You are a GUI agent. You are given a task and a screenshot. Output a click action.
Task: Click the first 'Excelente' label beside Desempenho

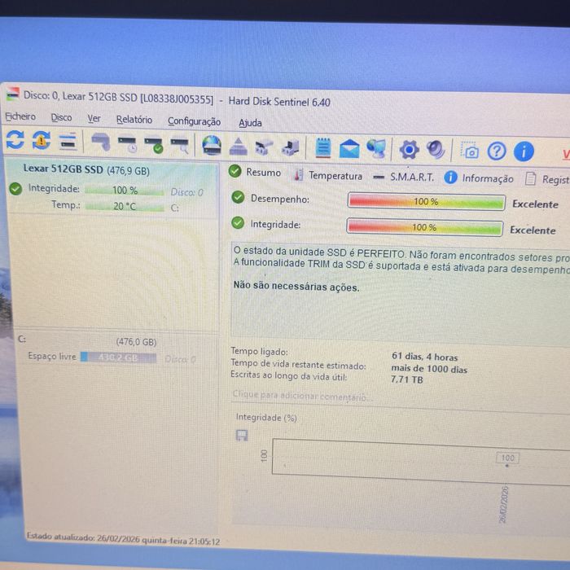[535, 204]
